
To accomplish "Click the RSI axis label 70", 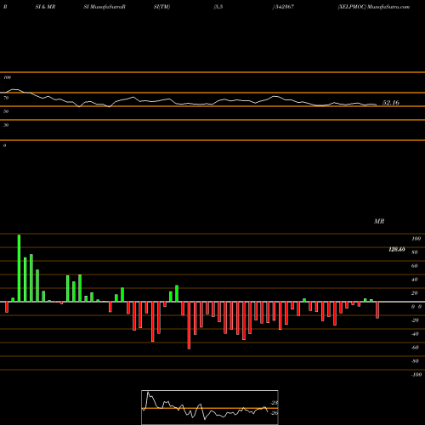I will (6, 98).
